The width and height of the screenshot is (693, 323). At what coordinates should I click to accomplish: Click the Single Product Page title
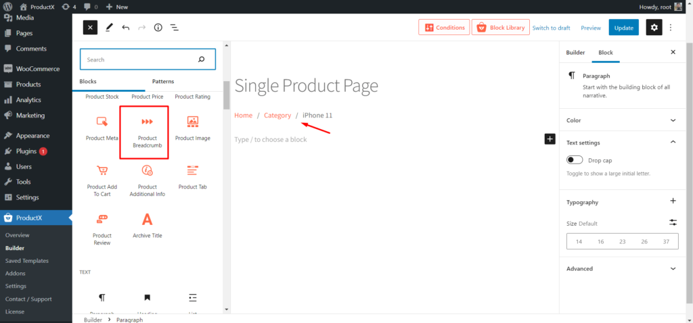[307, 86]
